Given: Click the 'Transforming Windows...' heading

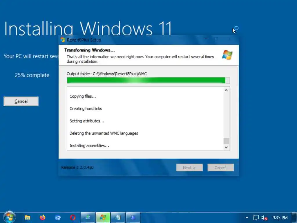Looking at the screenshot, I should [x=89, y=50].
